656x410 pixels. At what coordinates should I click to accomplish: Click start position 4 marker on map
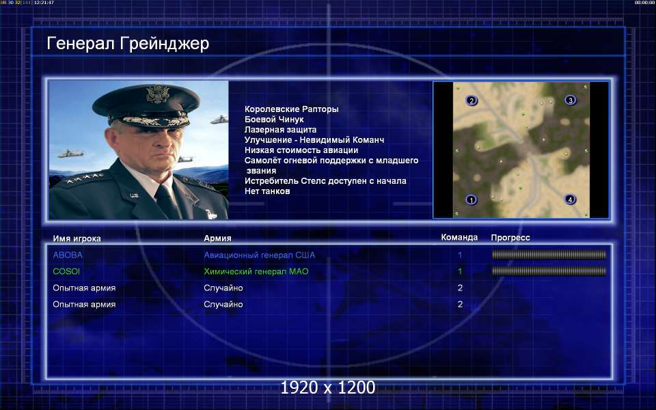(570, 199)
